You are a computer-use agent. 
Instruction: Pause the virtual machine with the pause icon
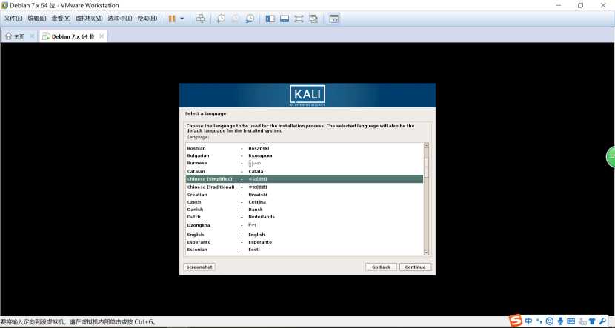pos(172,19)
